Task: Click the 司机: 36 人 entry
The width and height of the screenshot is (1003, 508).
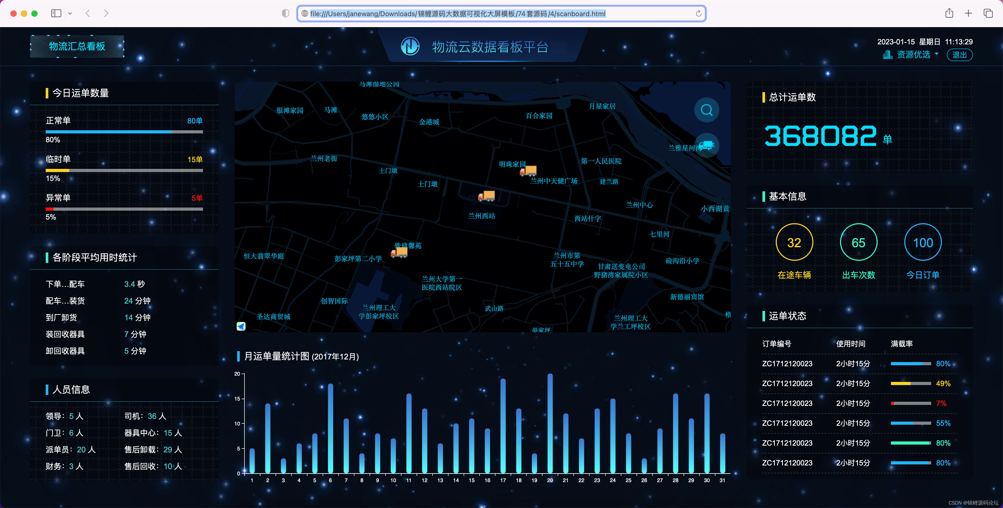Action: coord(145,416)
